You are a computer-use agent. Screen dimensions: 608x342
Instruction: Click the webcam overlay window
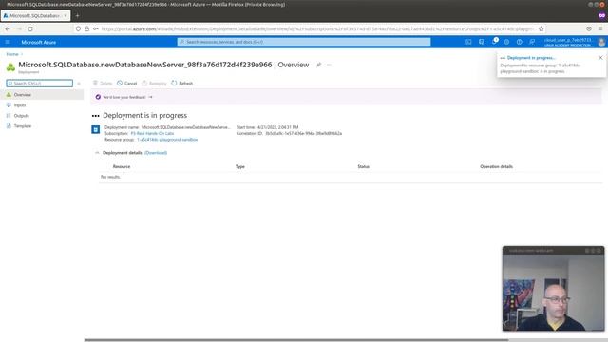[x=553, y=289]
